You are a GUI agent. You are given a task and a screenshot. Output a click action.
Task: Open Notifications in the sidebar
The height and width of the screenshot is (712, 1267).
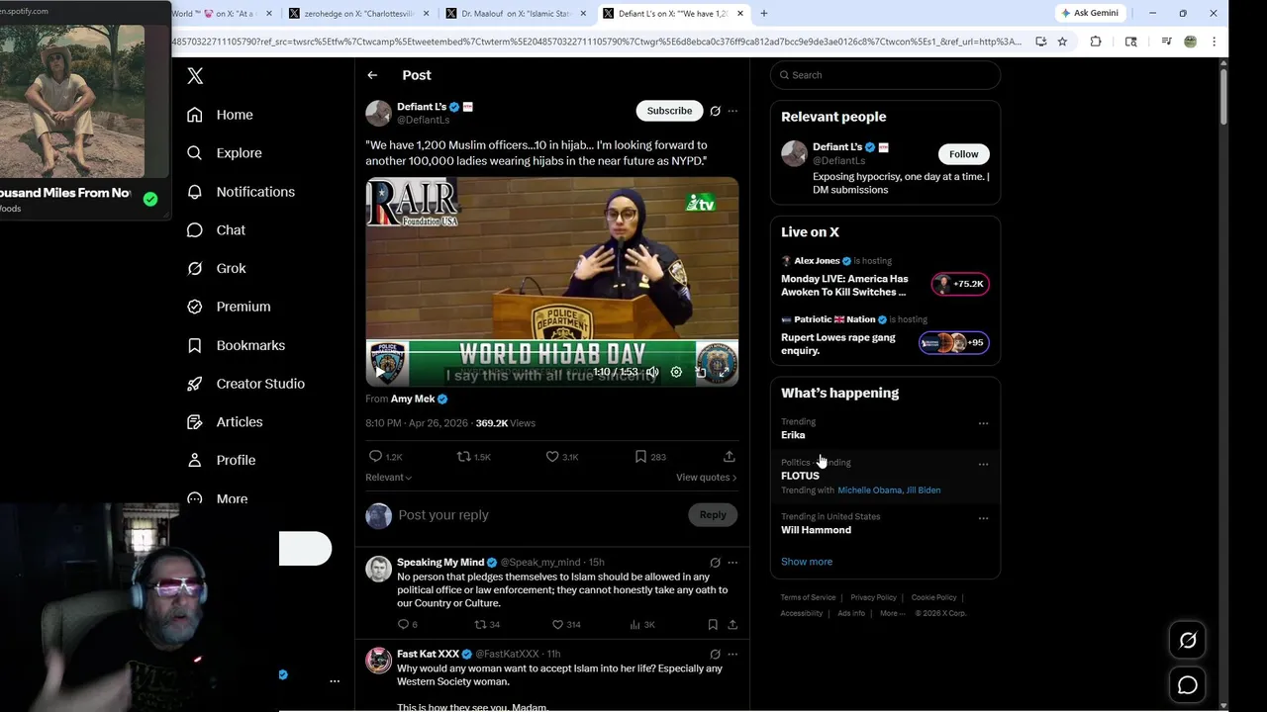pyautogui.click(x=241, y=192)
